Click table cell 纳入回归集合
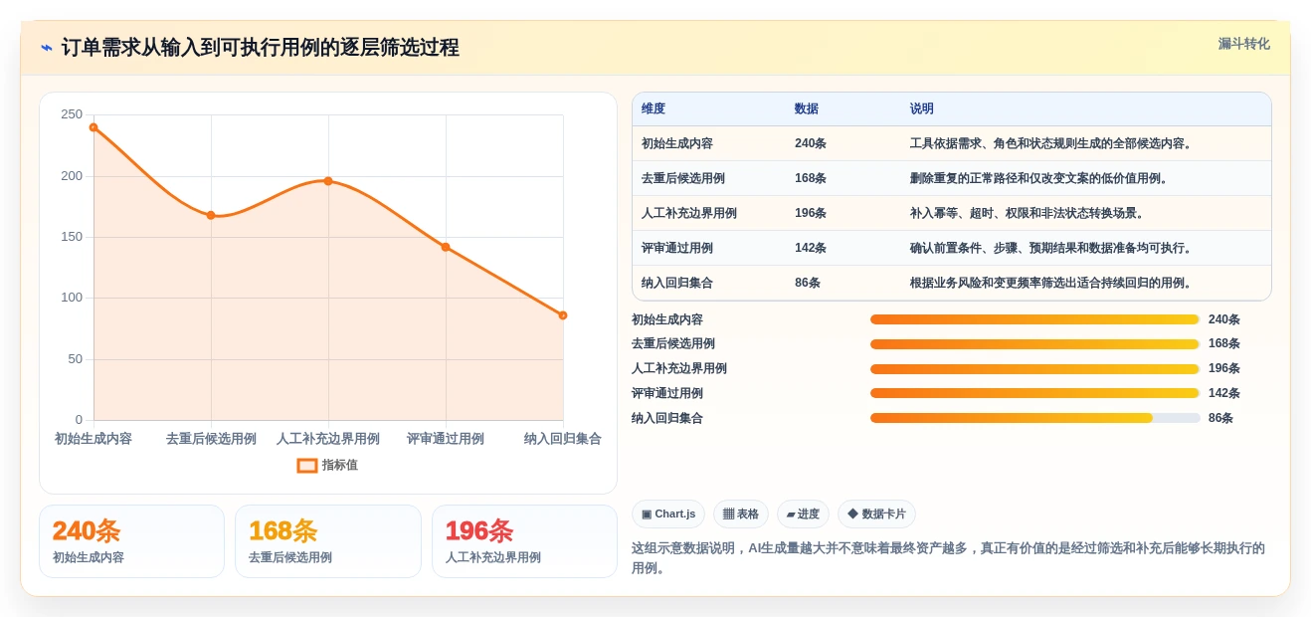 tap(677, 283)
